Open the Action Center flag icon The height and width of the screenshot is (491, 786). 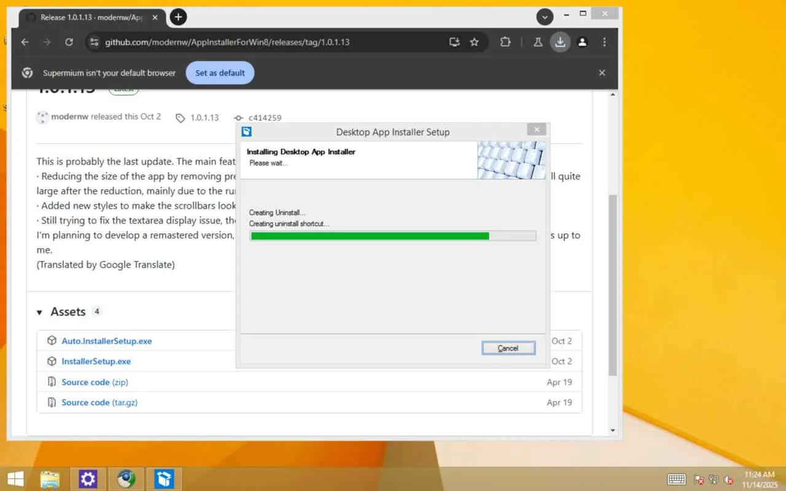(x=699, y=479)
